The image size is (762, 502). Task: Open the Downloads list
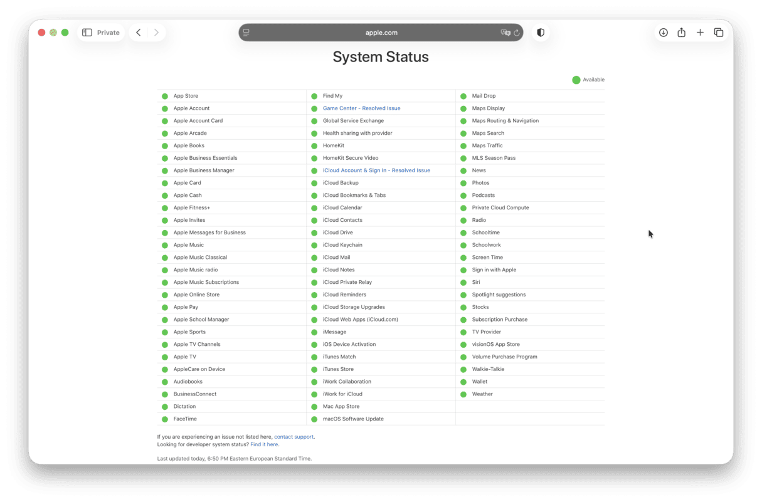(663, 32)
